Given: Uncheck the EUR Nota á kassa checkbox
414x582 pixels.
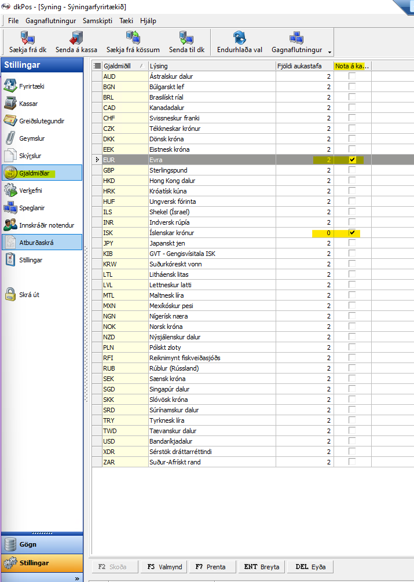Looking at the screenshot, I should 352,160.
